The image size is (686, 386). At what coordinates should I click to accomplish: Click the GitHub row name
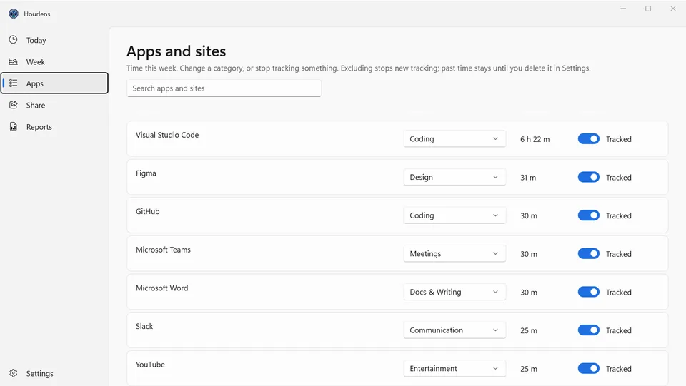pos(147,211)
